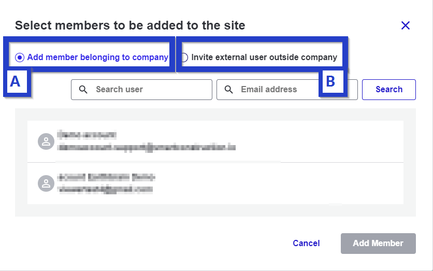Select Invite external user outside company radio
The width and height of the screenshot is (433, 271).
(x=184, y=58)
